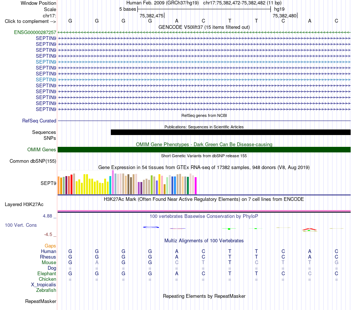Click the -4.5 PhyloP lower scale value
This screenshot has height=310, width=351.
48,235
